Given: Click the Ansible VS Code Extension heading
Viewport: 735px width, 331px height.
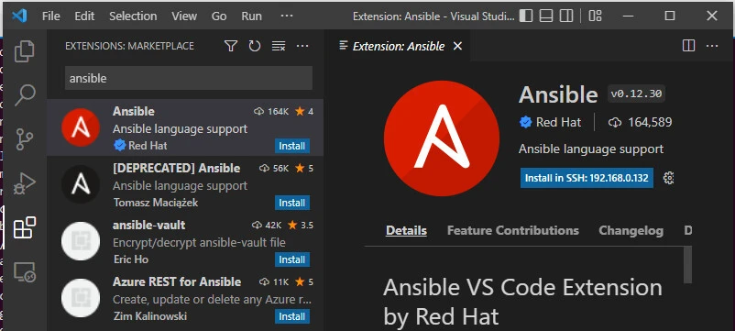Looking at the screenshot, I should coord(522,302).
